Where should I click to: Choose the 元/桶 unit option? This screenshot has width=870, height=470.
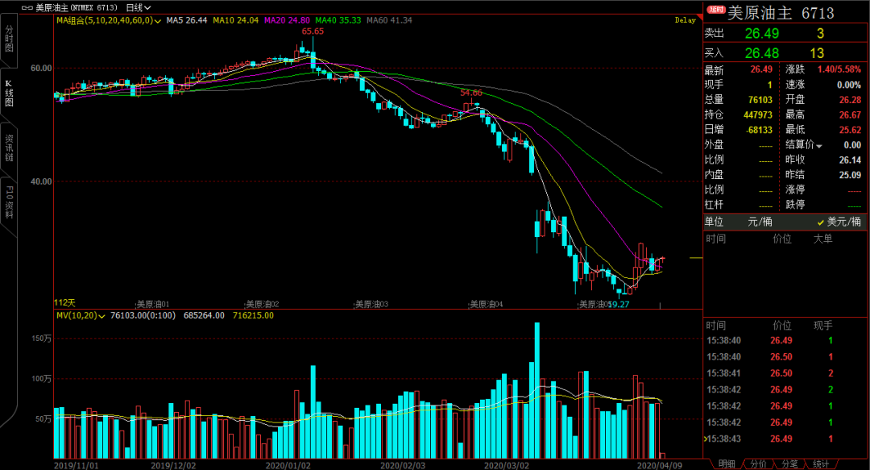coord(760,222)
